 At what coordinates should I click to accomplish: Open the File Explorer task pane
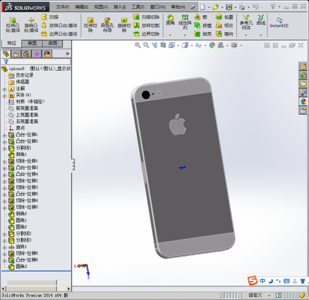click(303, 84)
